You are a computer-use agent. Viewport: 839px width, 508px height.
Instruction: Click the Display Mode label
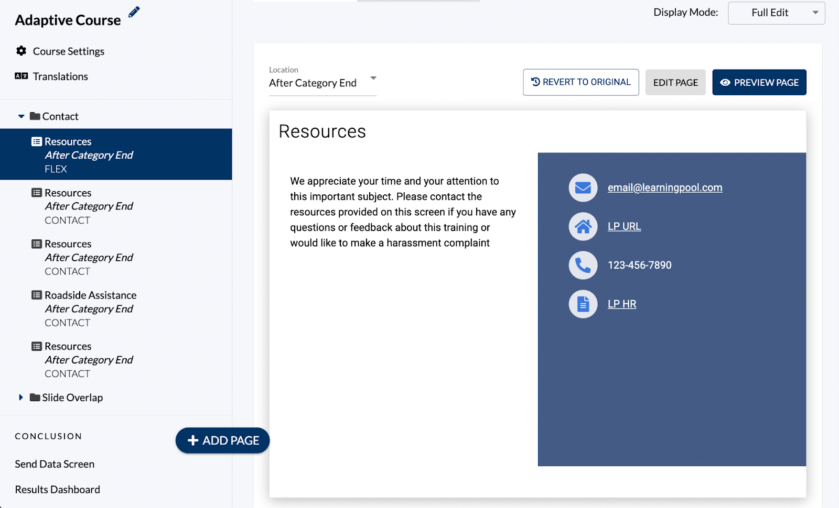pyautogui.click(x=686, y=12)
